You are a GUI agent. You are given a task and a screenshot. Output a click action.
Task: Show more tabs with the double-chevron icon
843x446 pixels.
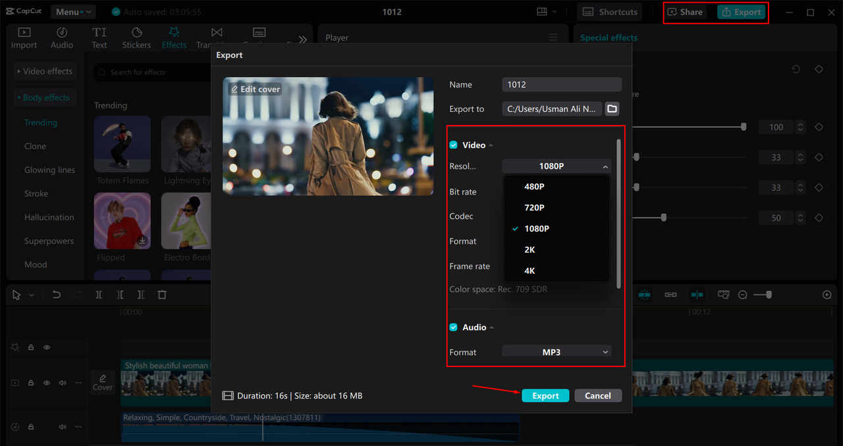[302, 39]
